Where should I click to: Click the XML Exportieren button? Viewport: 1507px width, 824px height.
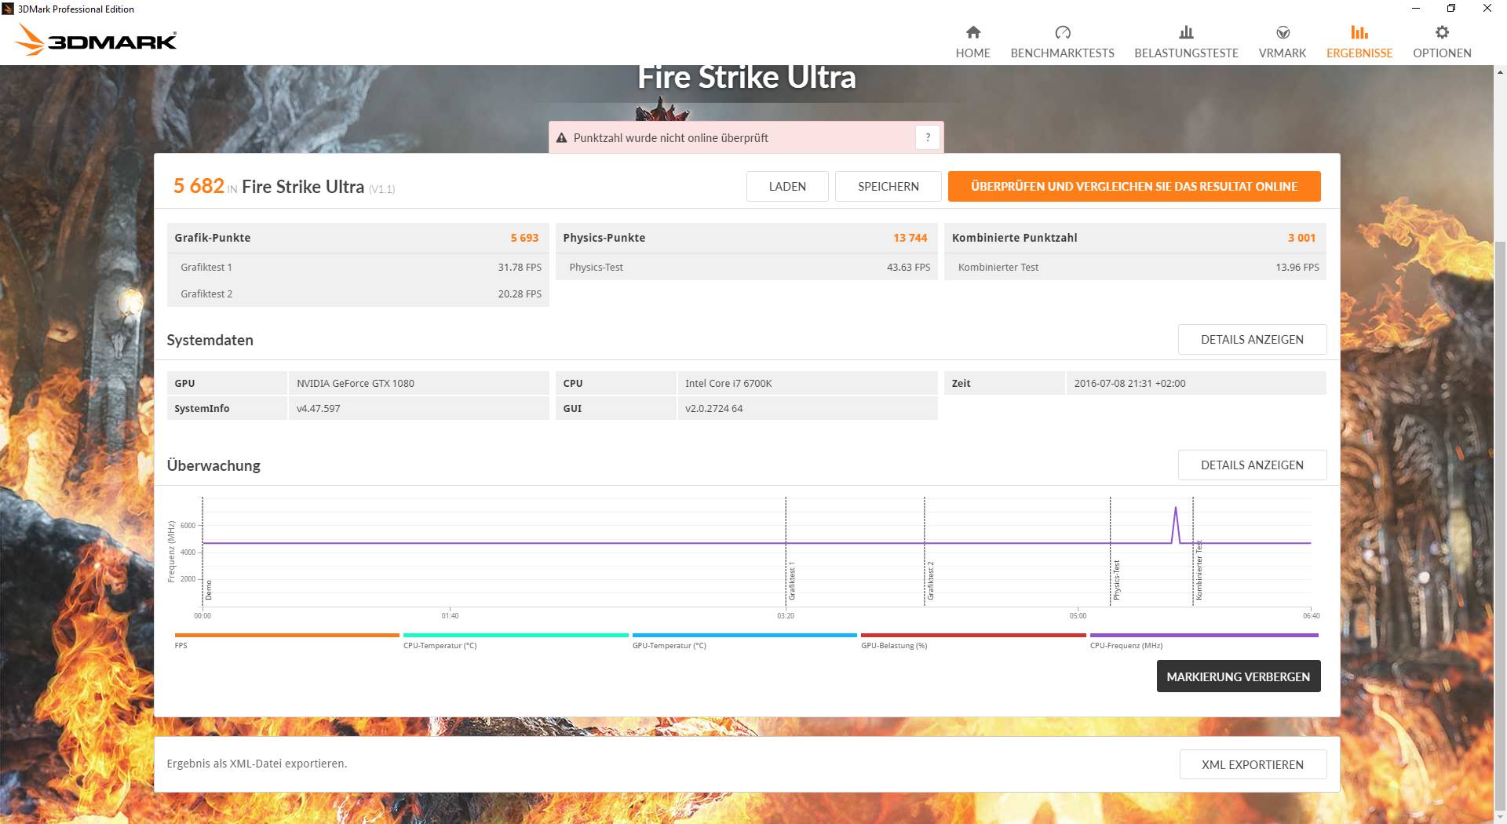tap(1252, 764)
